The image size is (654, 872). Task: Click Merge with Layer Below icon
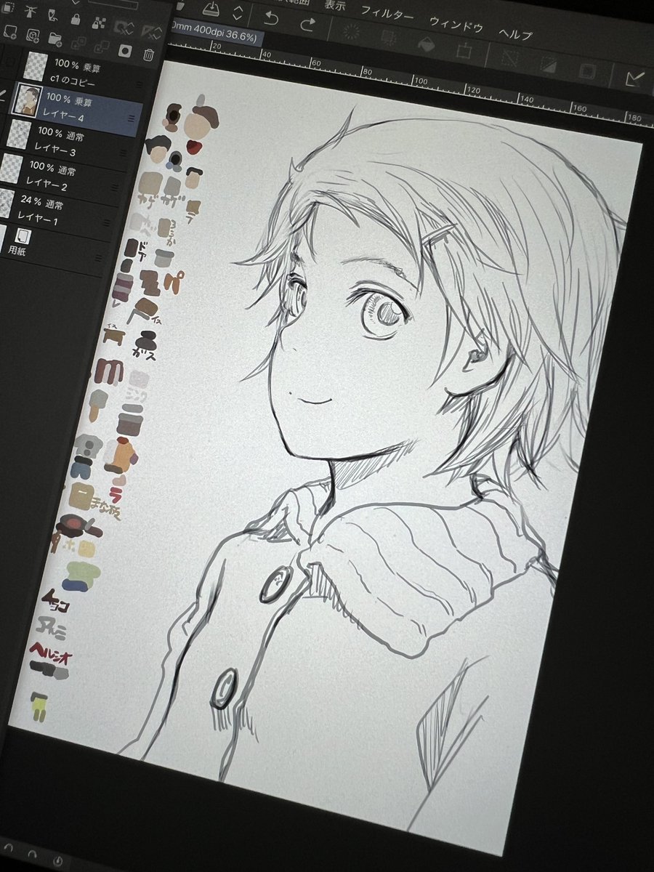(x=100, y=46)
